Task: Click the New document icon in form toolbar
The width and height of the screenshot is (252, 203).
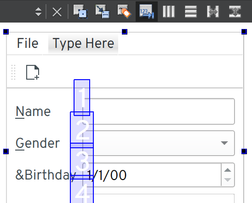Action: pos(33,72)
